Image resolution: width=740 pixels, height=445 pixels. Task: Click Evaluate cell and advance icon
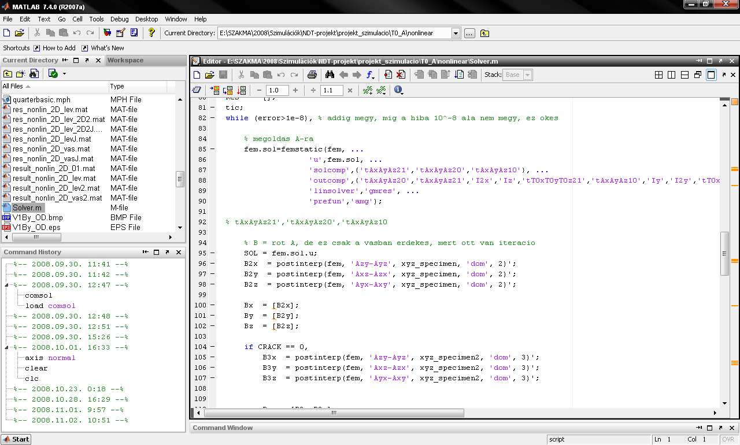coord(228,90)
